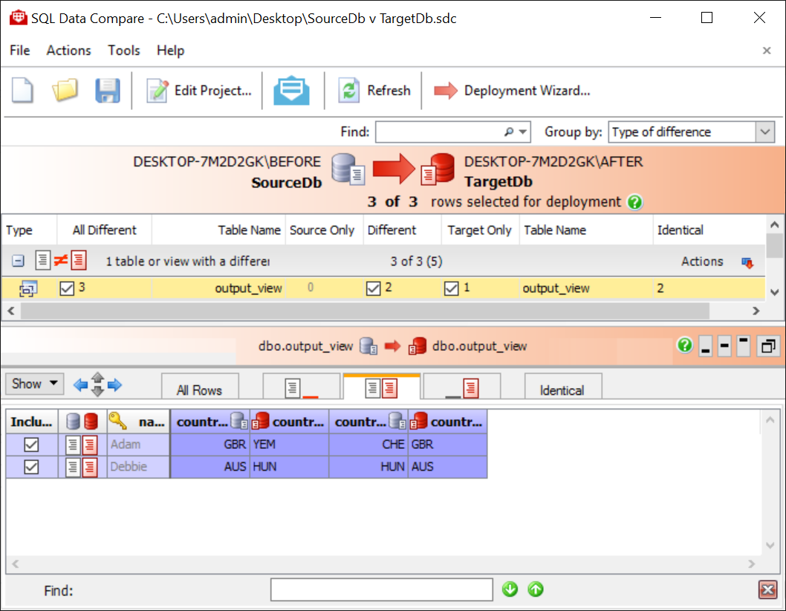Viewport: 786px width, 611px height.
Task: Pop out details pane with restore icon
Action: tap(768, 346)
